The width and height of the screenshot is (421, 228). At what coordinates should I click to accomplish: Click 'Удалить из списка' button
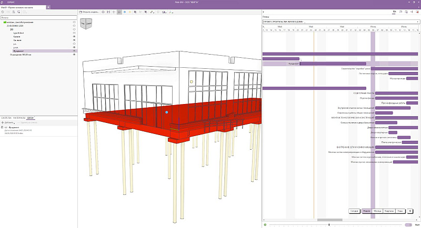(x=27, y=122)
